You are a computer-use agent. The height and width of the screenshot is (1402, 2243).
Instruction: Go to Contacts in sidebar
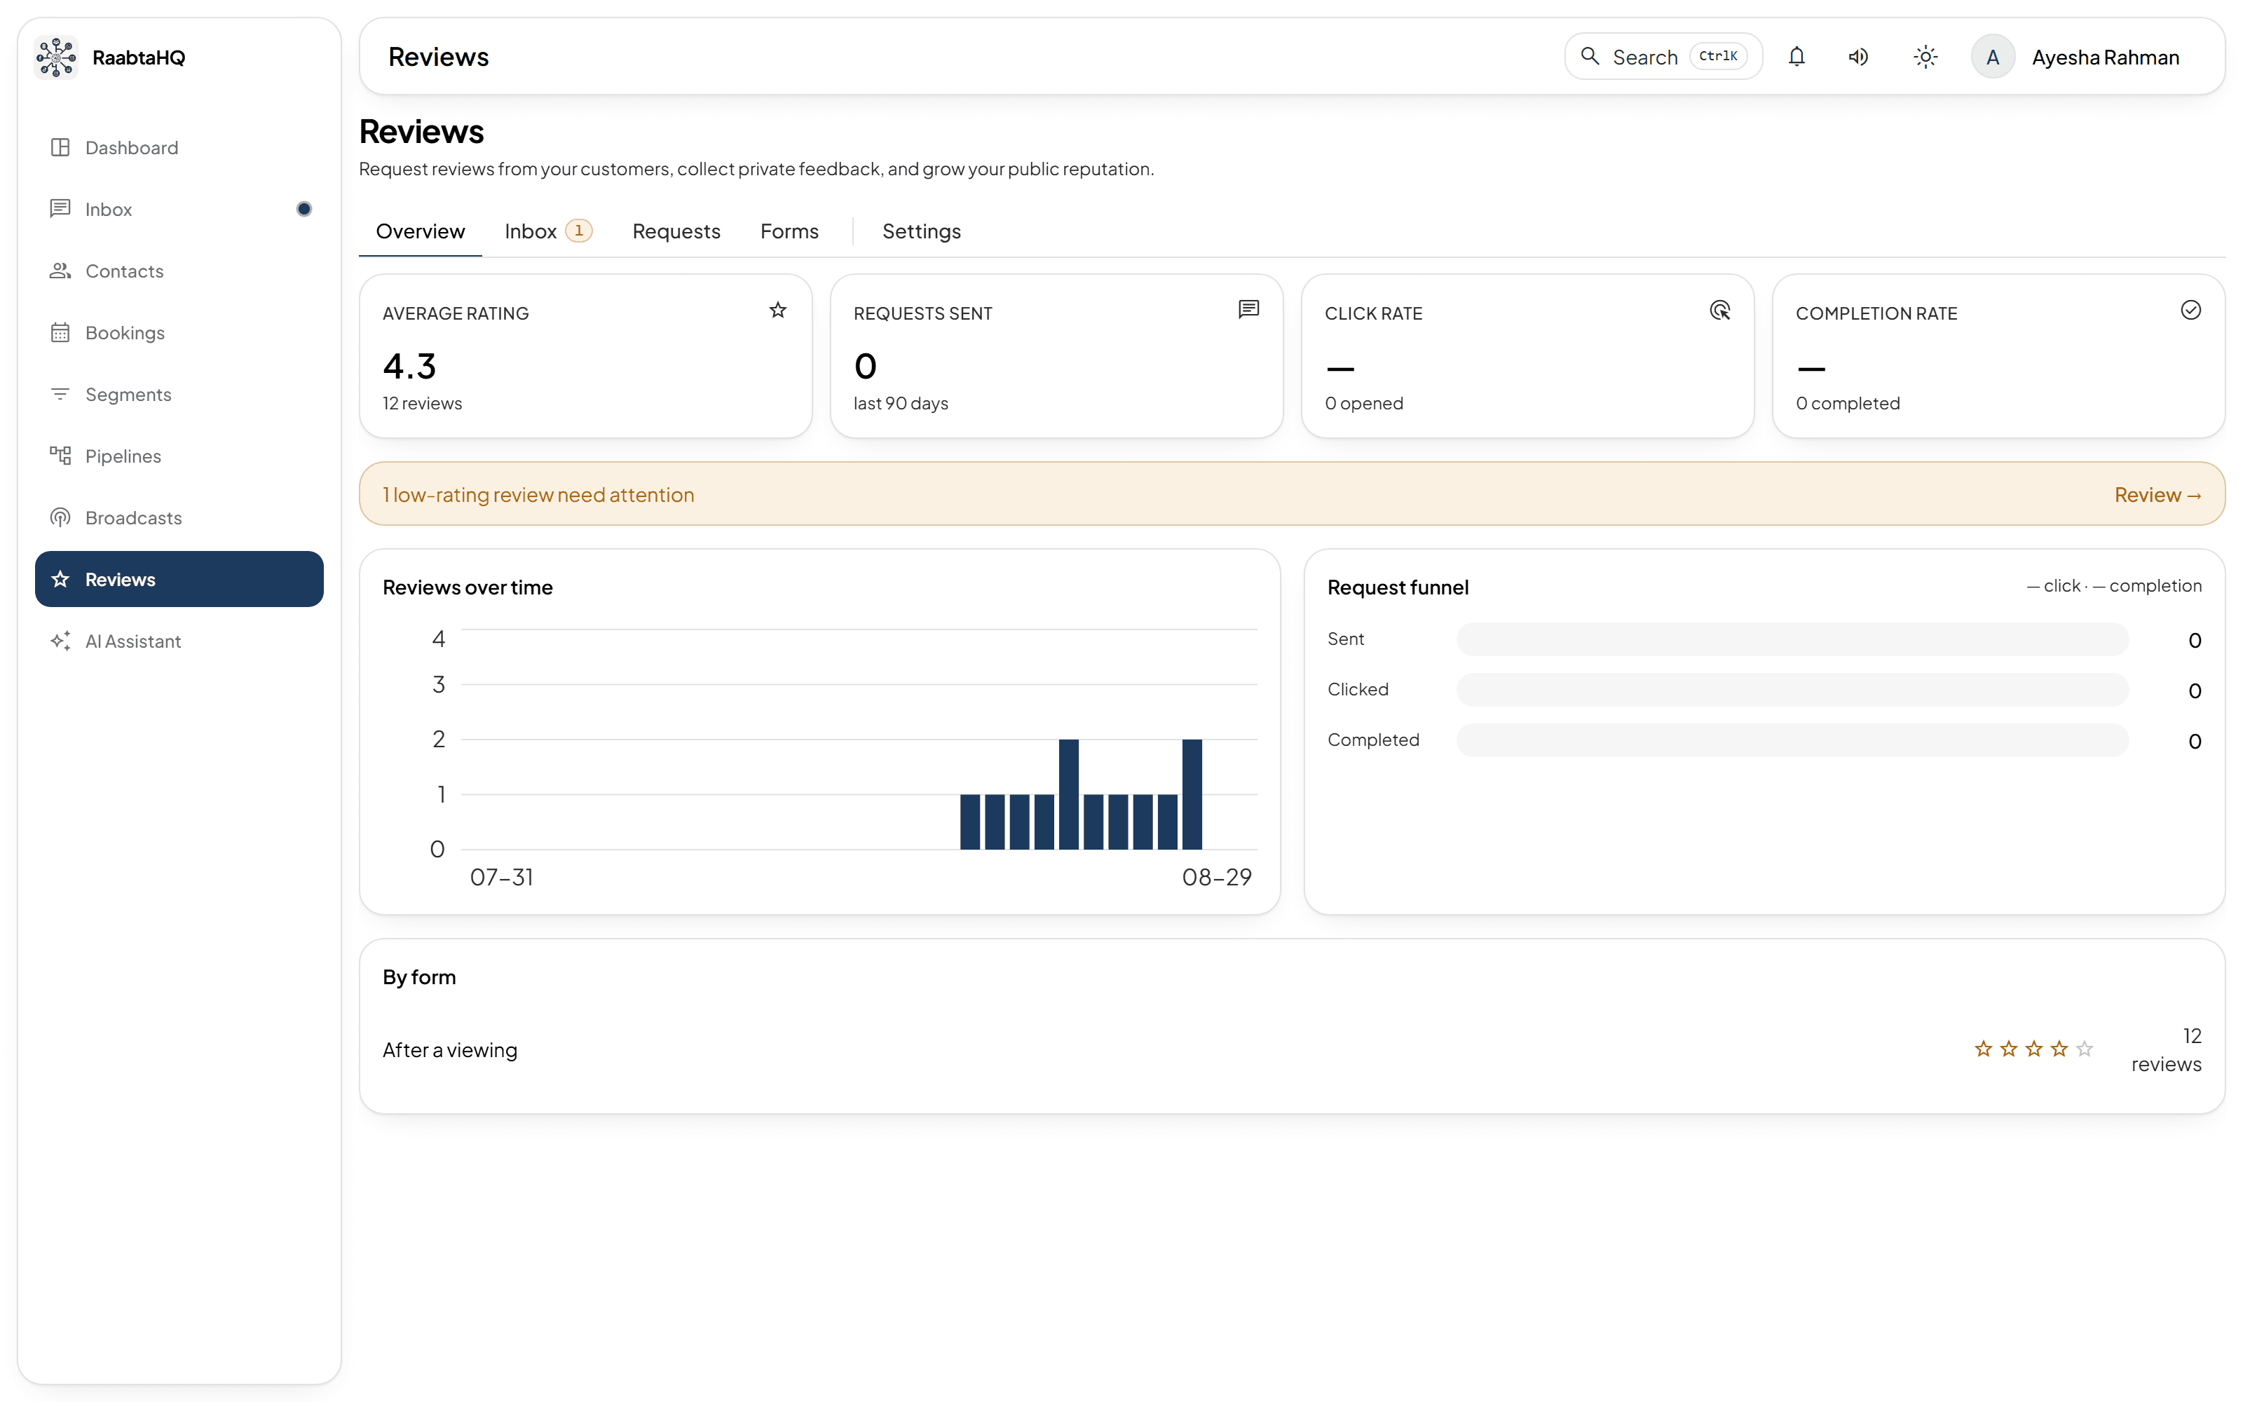tap(179, 271)
